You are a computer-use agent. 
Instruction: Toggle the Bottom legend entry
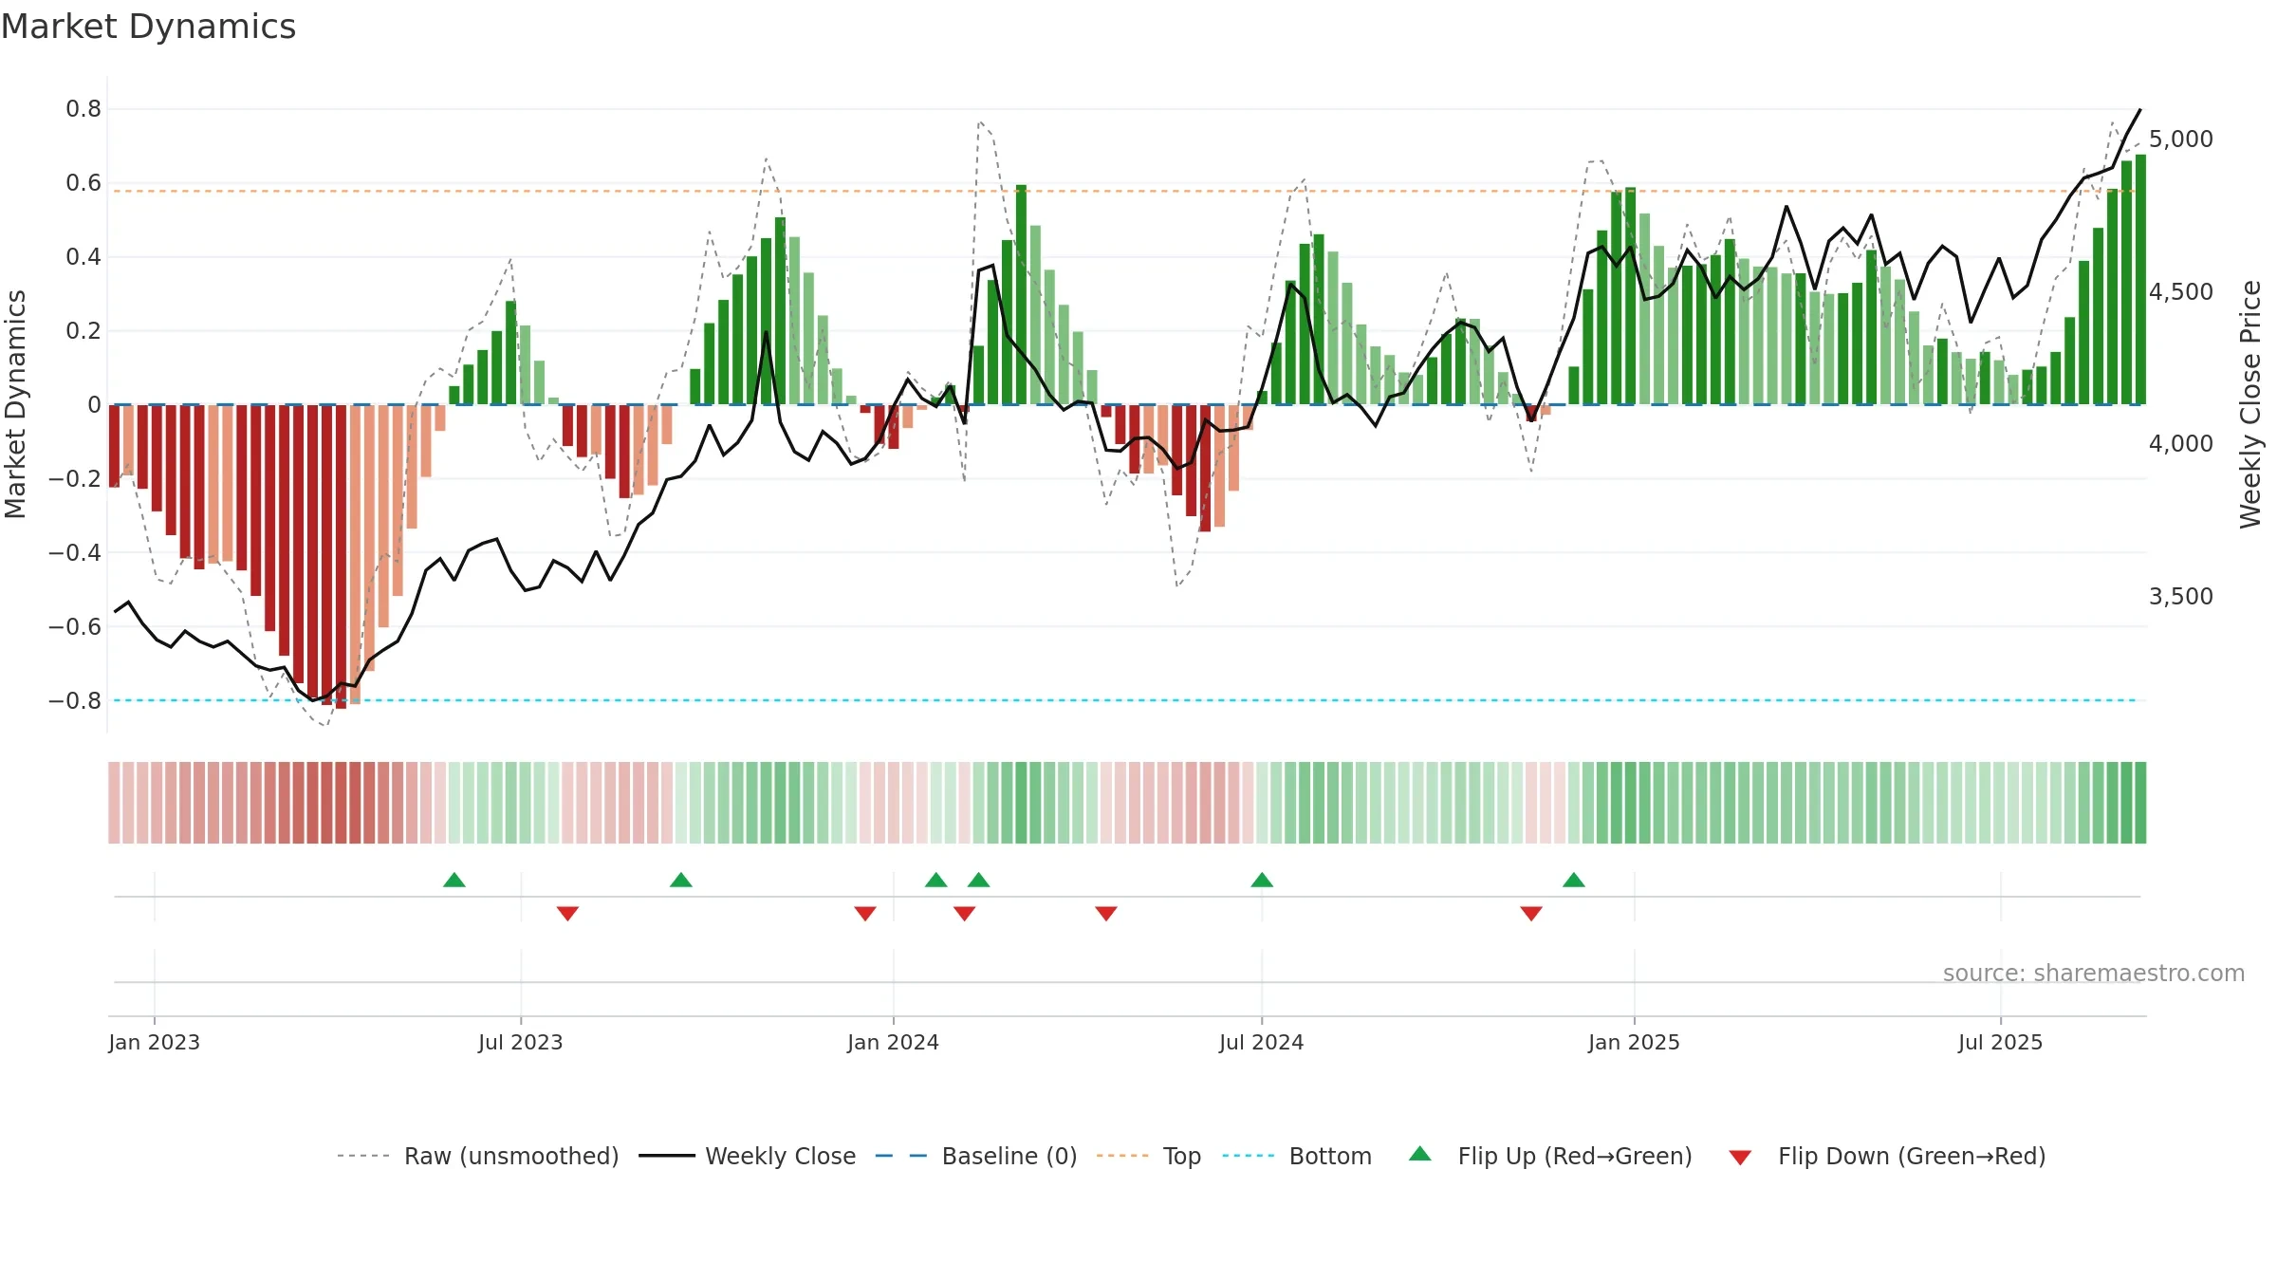(1297, 1156)
